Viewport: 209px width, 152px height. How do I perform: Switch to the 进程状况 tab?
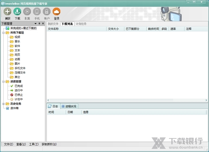click(x=69, y=106)
